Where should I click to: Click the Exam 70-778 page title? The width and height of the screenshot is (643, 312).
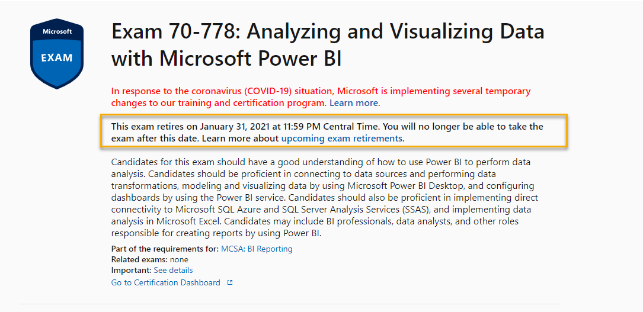click(x=328, y=45)
